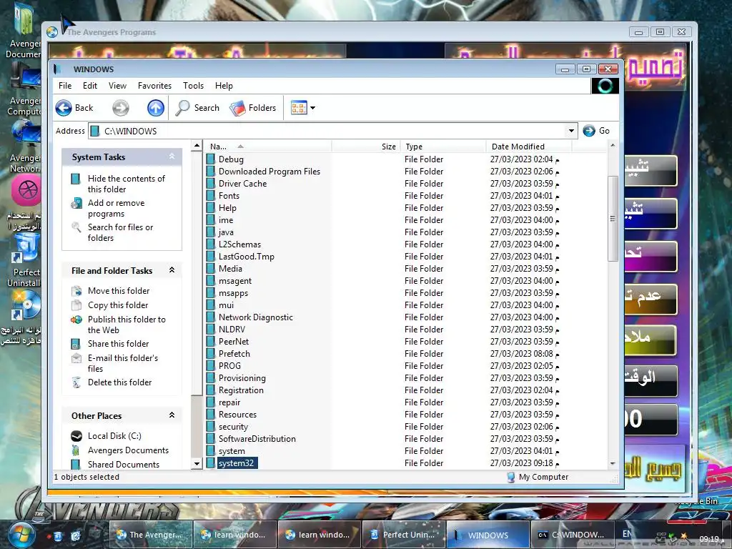The image size is (732, 549).
Task: Open the Address bar dropdown
Action: click(571, 131)
